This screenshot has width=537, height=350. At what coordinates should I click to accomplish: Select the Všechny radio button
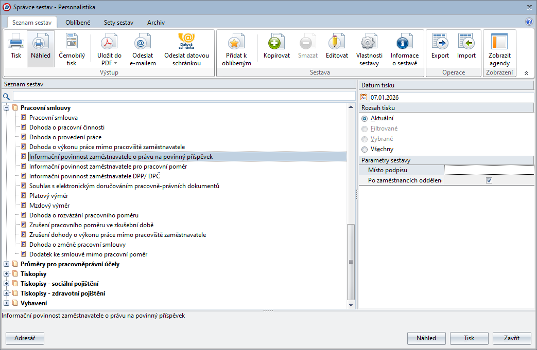point(365,149)
